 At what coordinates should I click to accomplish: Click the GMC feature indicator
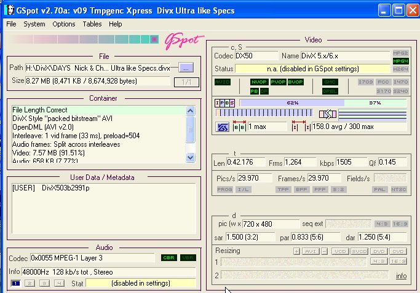[330, 82]
